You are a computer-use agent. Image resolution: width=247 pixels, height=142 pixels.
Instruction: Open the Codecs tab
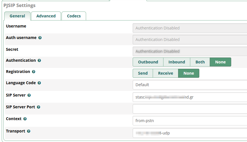pyautogui.click(x=74, y=16)
